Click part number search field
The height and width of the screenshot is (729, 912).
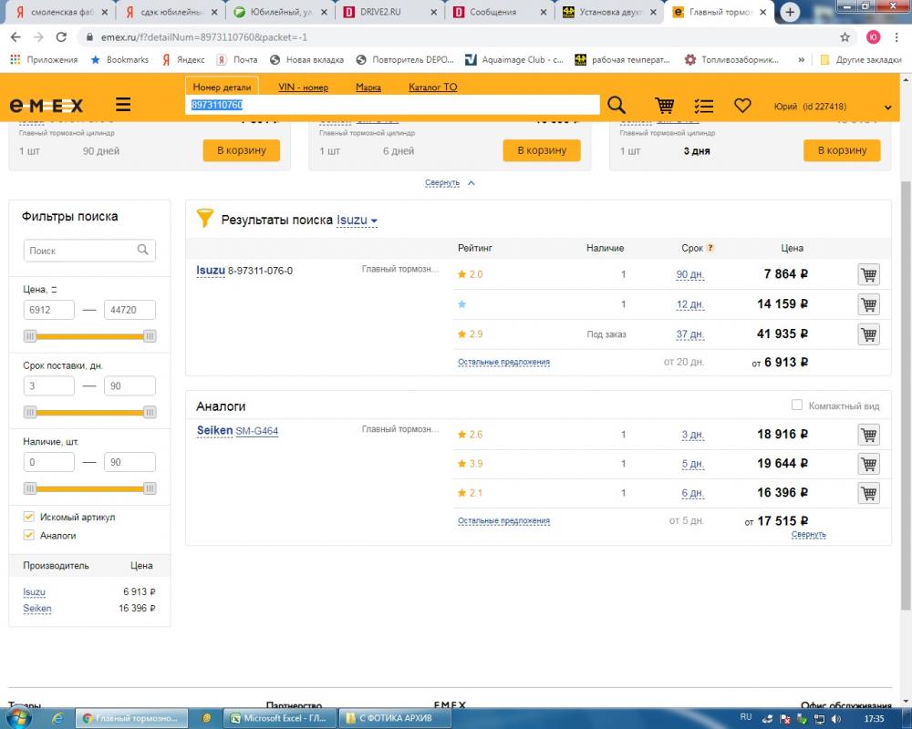click(x=392, y=105)
